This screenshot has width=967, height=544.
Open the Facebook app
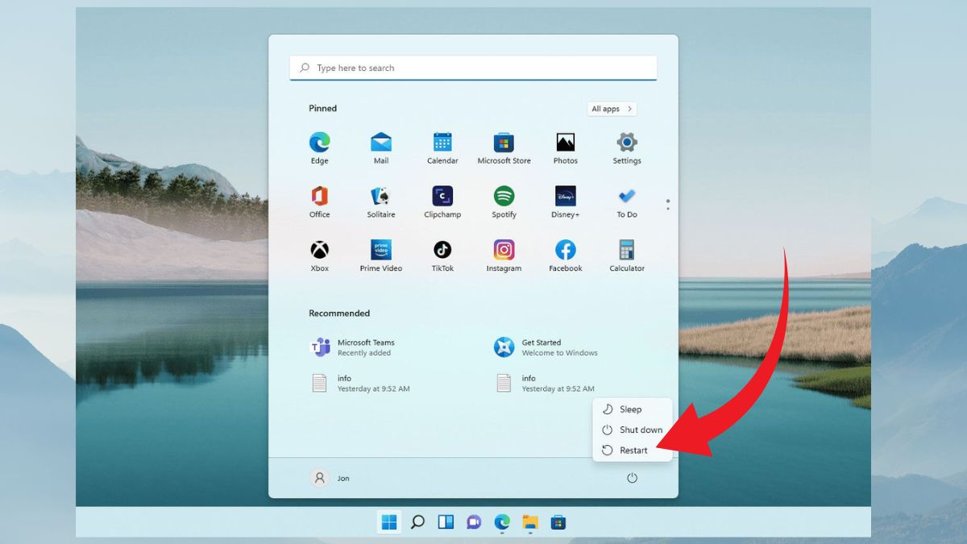coord(565,256)
